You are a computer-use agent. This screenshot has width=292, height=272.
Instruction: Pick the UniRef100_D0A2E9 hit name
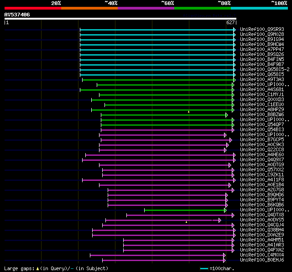point(262,235)
